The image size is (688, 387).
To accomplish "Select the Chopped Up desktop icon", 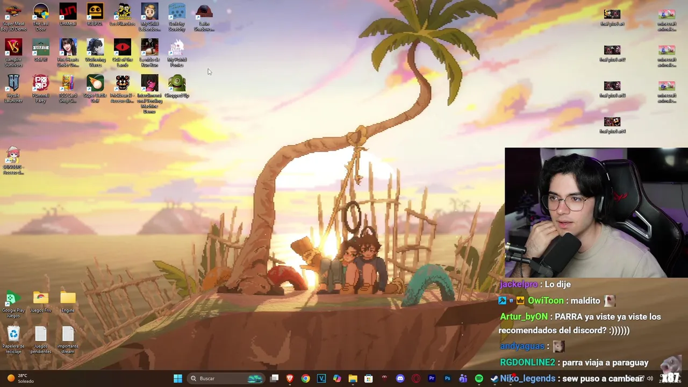I will 177,87.
